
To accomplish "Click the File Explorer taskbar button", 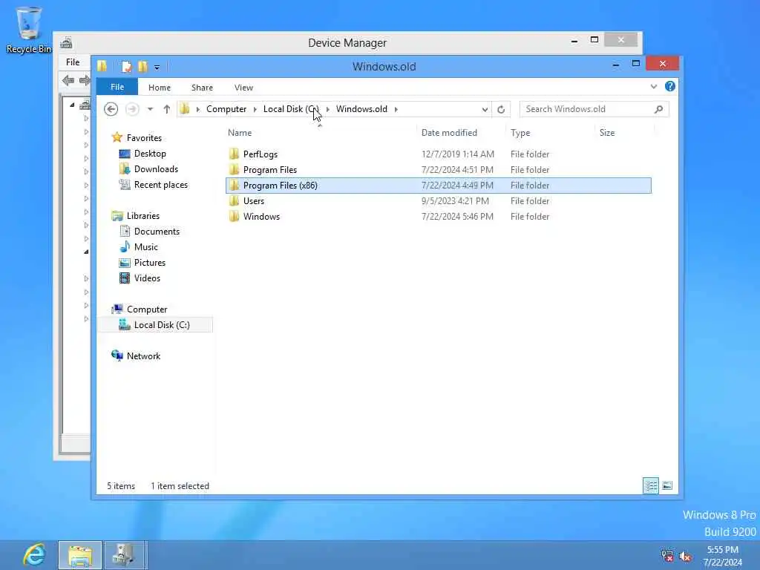I will point(80,555).
